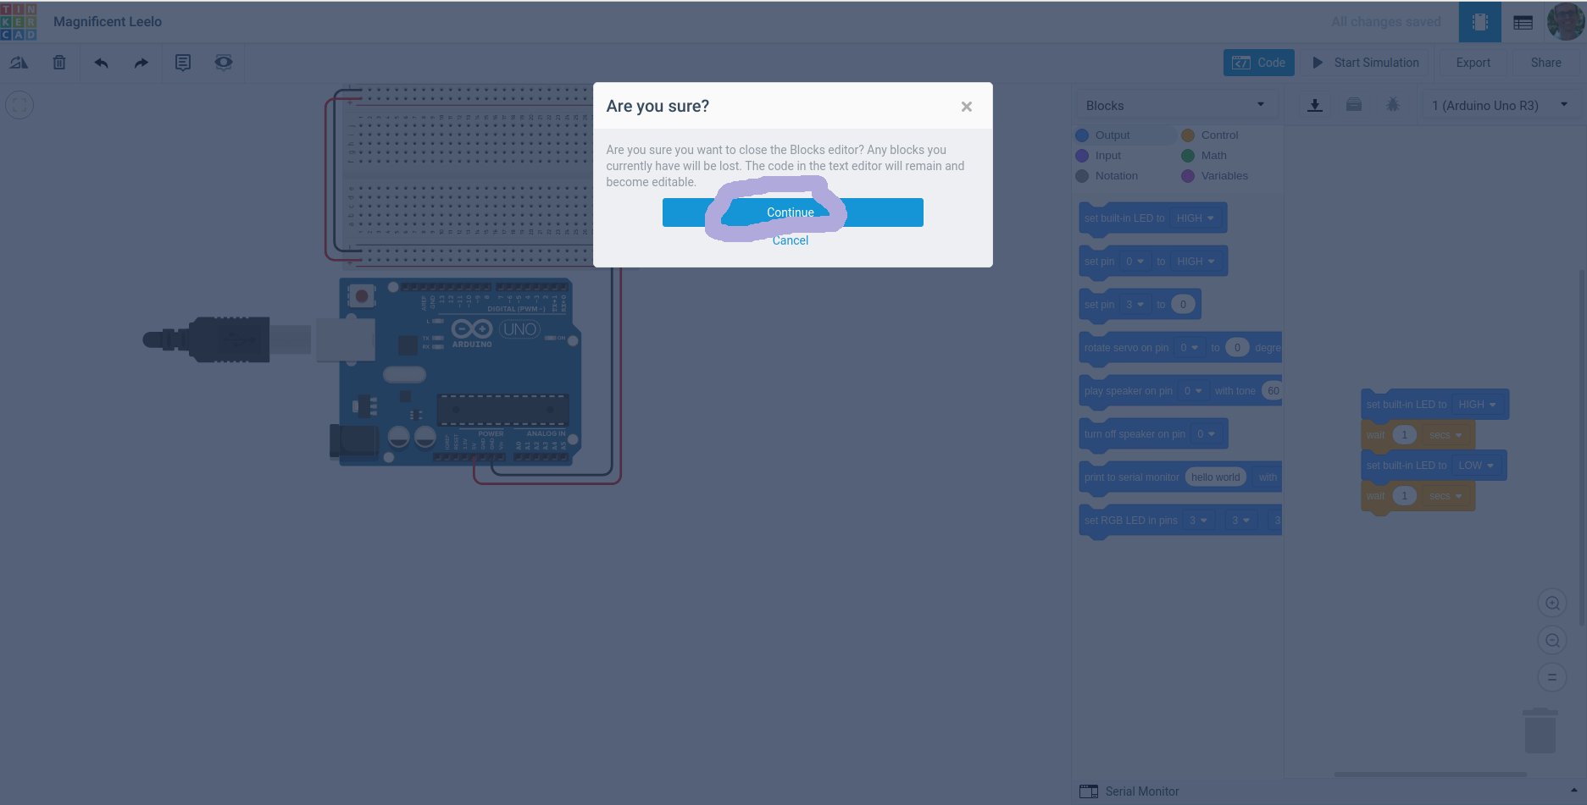Expand the Serial Monitor arrow
1587x805 pixels.
click(x=1573, y=791)
